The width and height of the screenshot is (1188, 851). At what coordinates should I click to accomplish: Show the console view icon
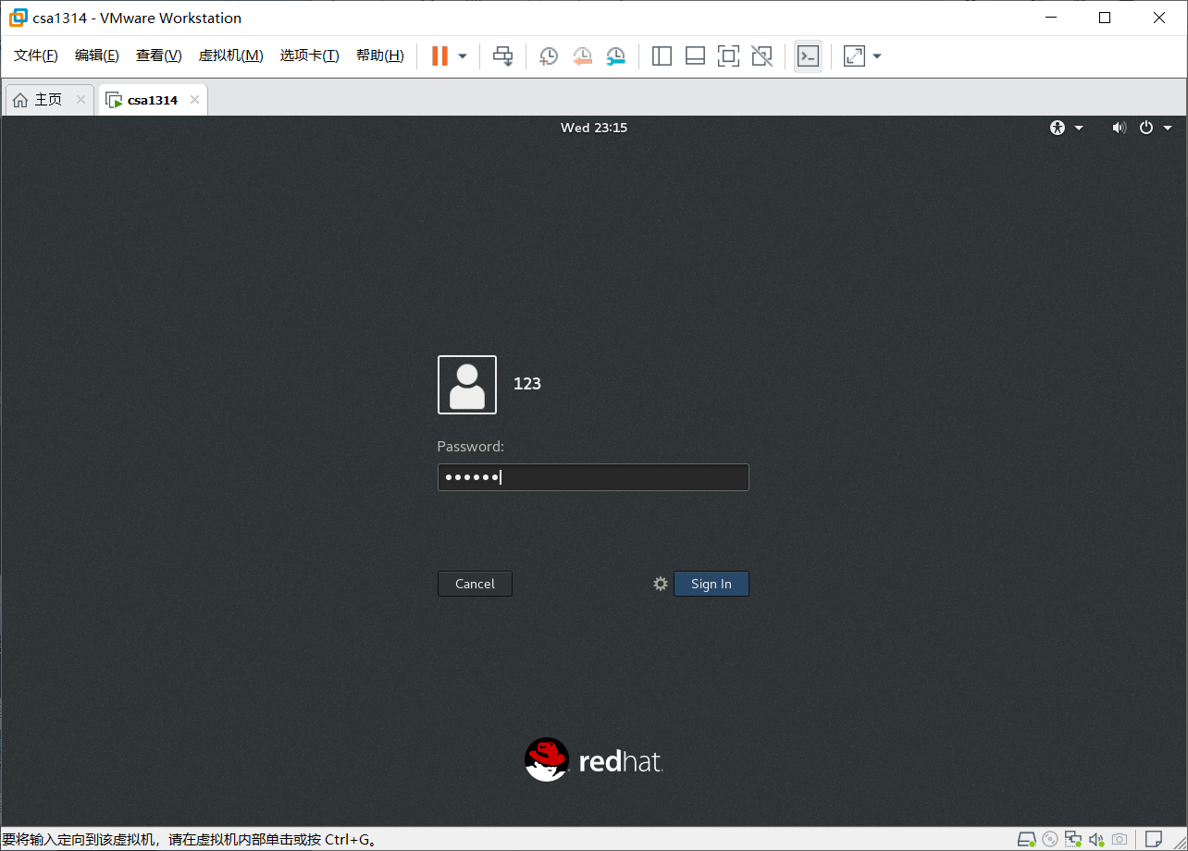pos(808,56)
